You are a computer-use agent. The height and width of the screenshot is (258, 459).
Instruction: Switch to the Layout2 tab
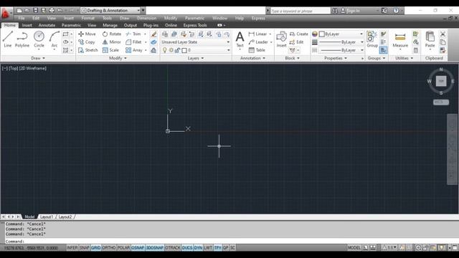(x=65, y=216)
